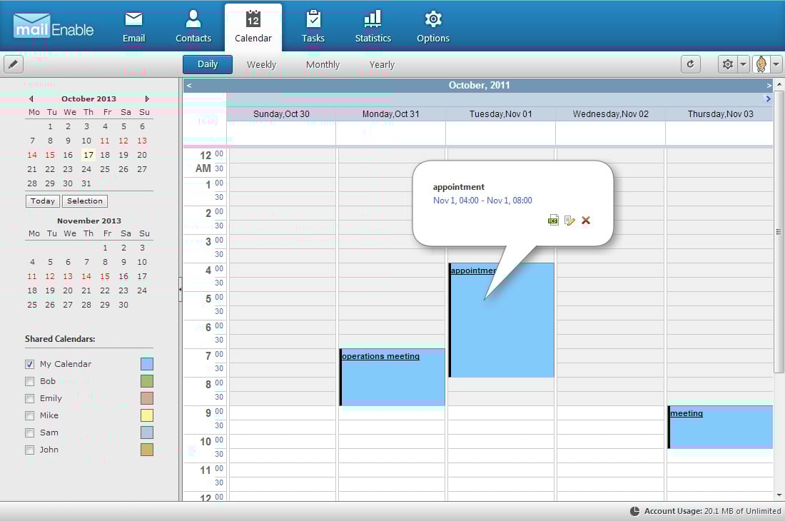Delete appointment using red X icon
This screenshot has height=521, width=785.
click(x=586, y=221)
